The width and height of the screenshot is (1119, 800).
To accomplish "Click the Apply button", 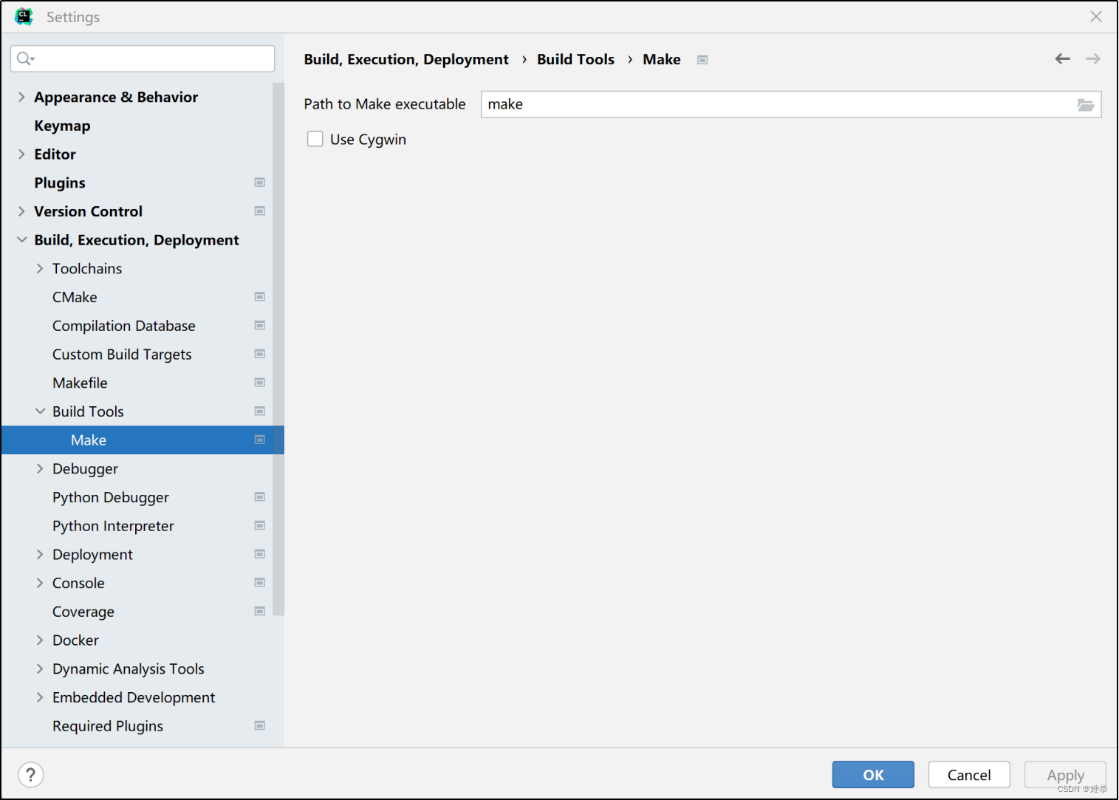I will point(1065,774).
